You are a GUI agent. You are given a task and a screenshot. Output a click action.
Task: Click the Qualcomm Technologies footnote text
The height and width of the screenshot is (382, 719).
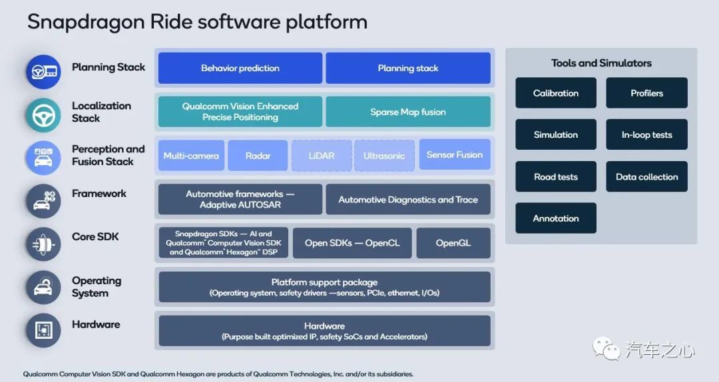218,374
